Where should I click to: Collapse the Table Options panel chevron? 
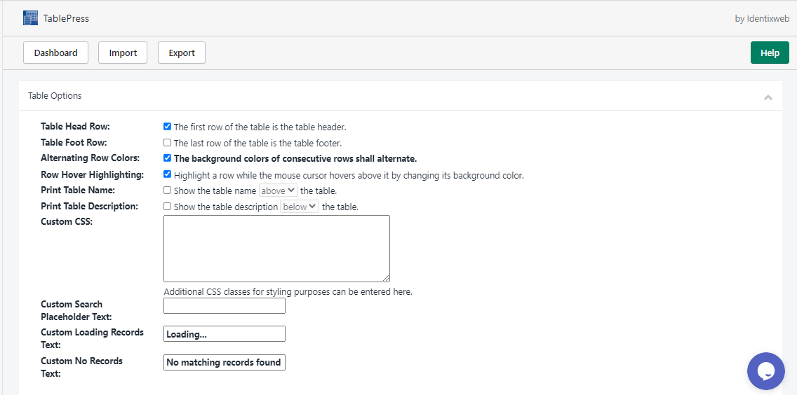coord(768,97)
